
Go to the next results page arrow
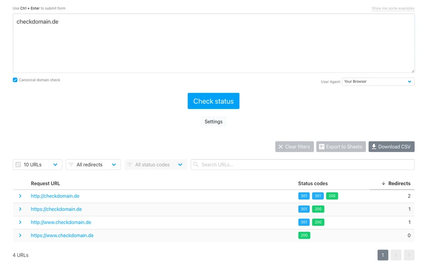click(x=409, y=255)
